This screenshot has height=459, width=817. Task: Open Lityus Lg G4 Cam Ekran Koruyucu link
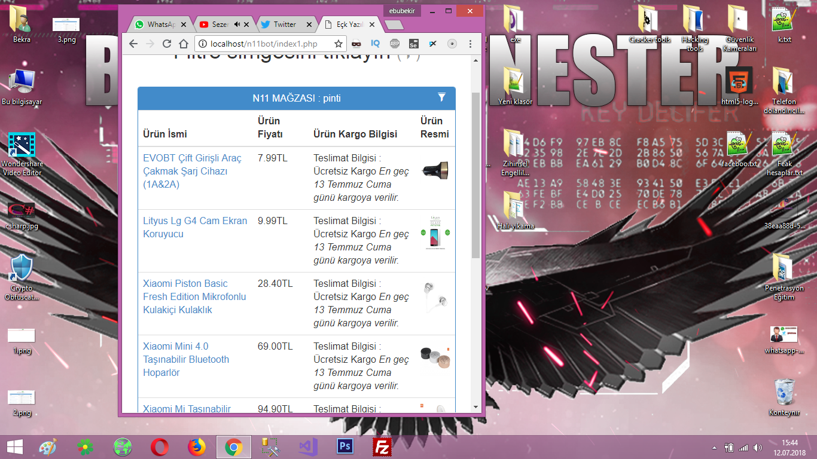click(195, 227)
